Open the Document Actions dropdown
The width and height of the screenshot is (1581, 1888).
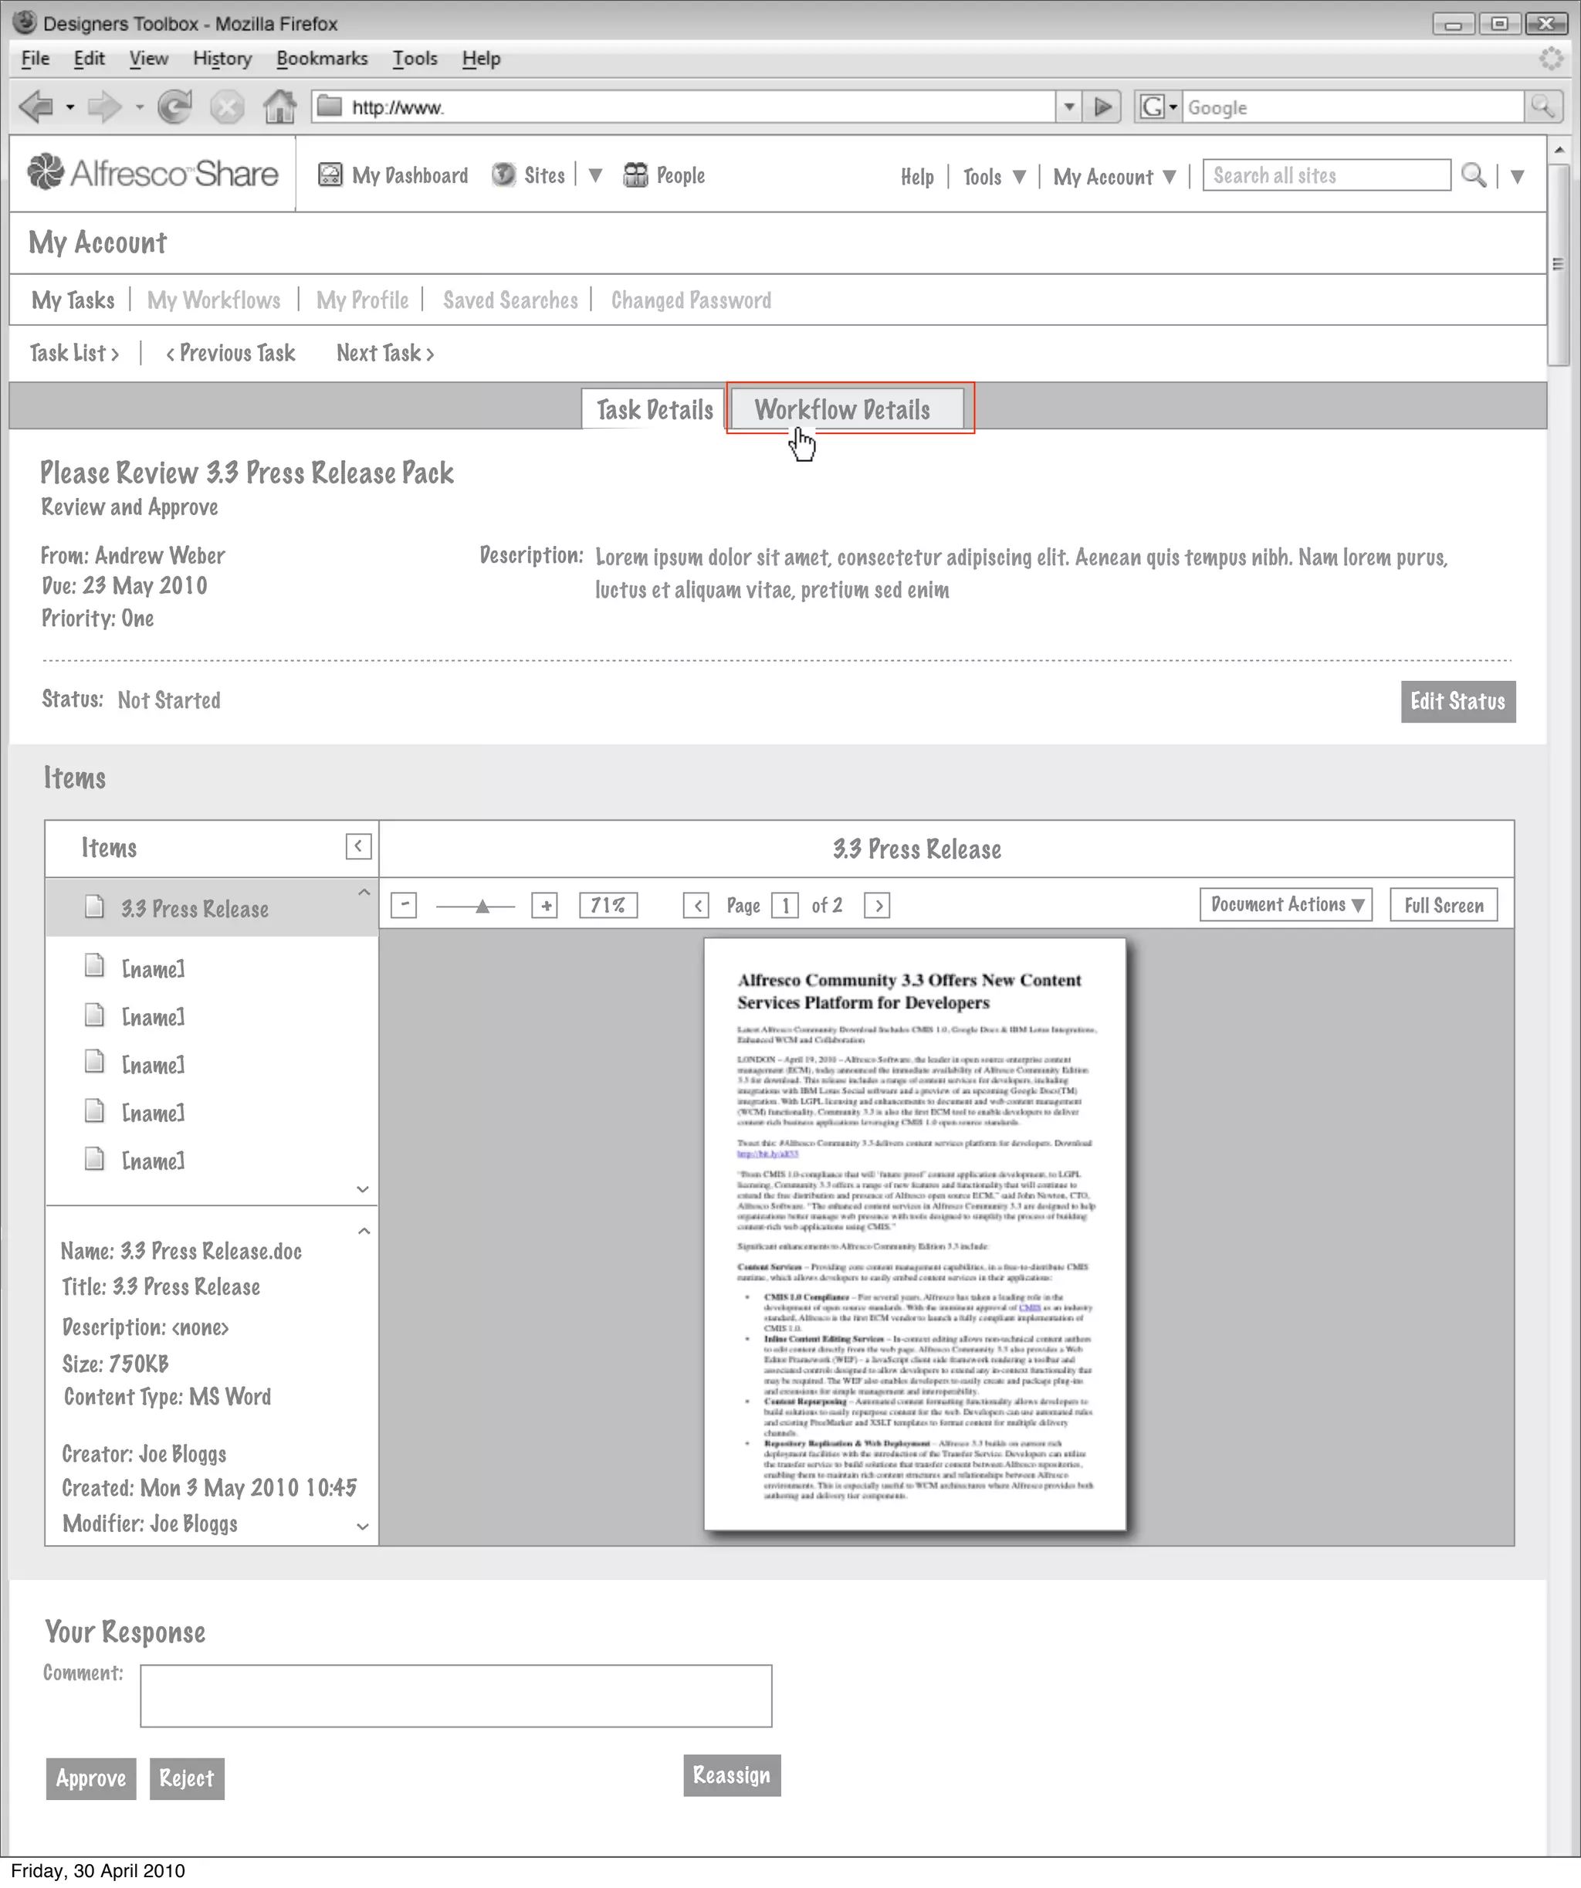point(1285,904)
